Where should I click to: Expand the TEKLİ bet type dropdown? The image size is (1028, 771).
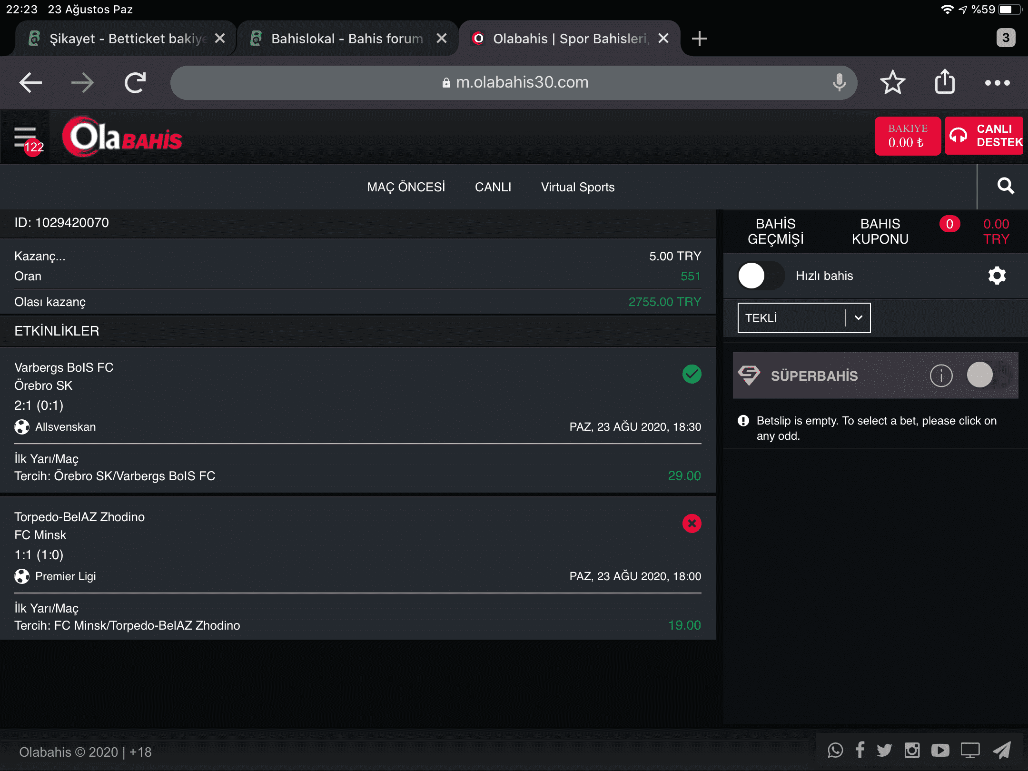tap(804, 318)
